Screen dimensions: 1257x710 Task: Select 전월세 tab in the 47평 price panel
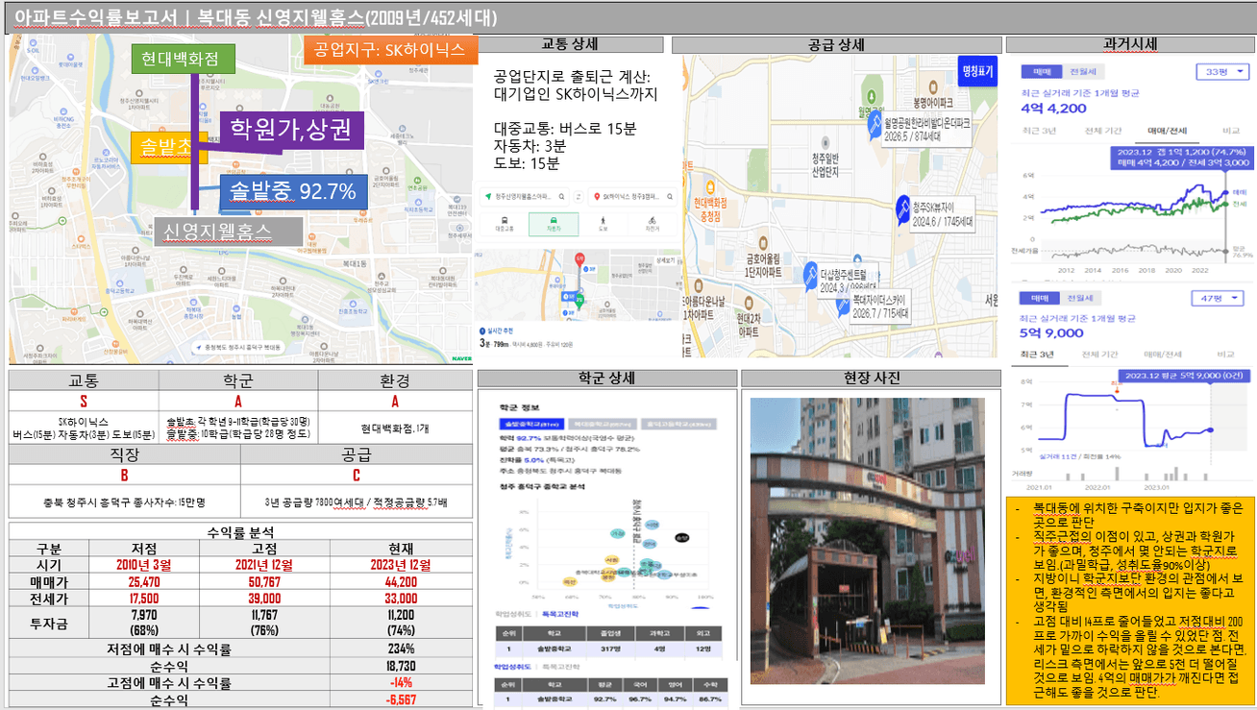tap(1078, 299)
